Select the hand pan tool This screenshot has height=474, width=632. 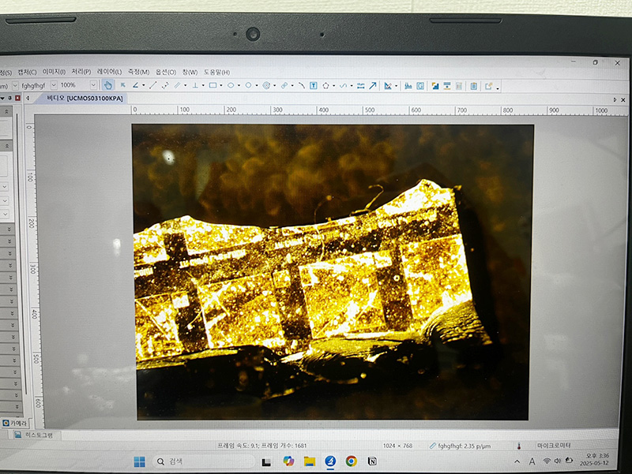[x=107, y=85]
